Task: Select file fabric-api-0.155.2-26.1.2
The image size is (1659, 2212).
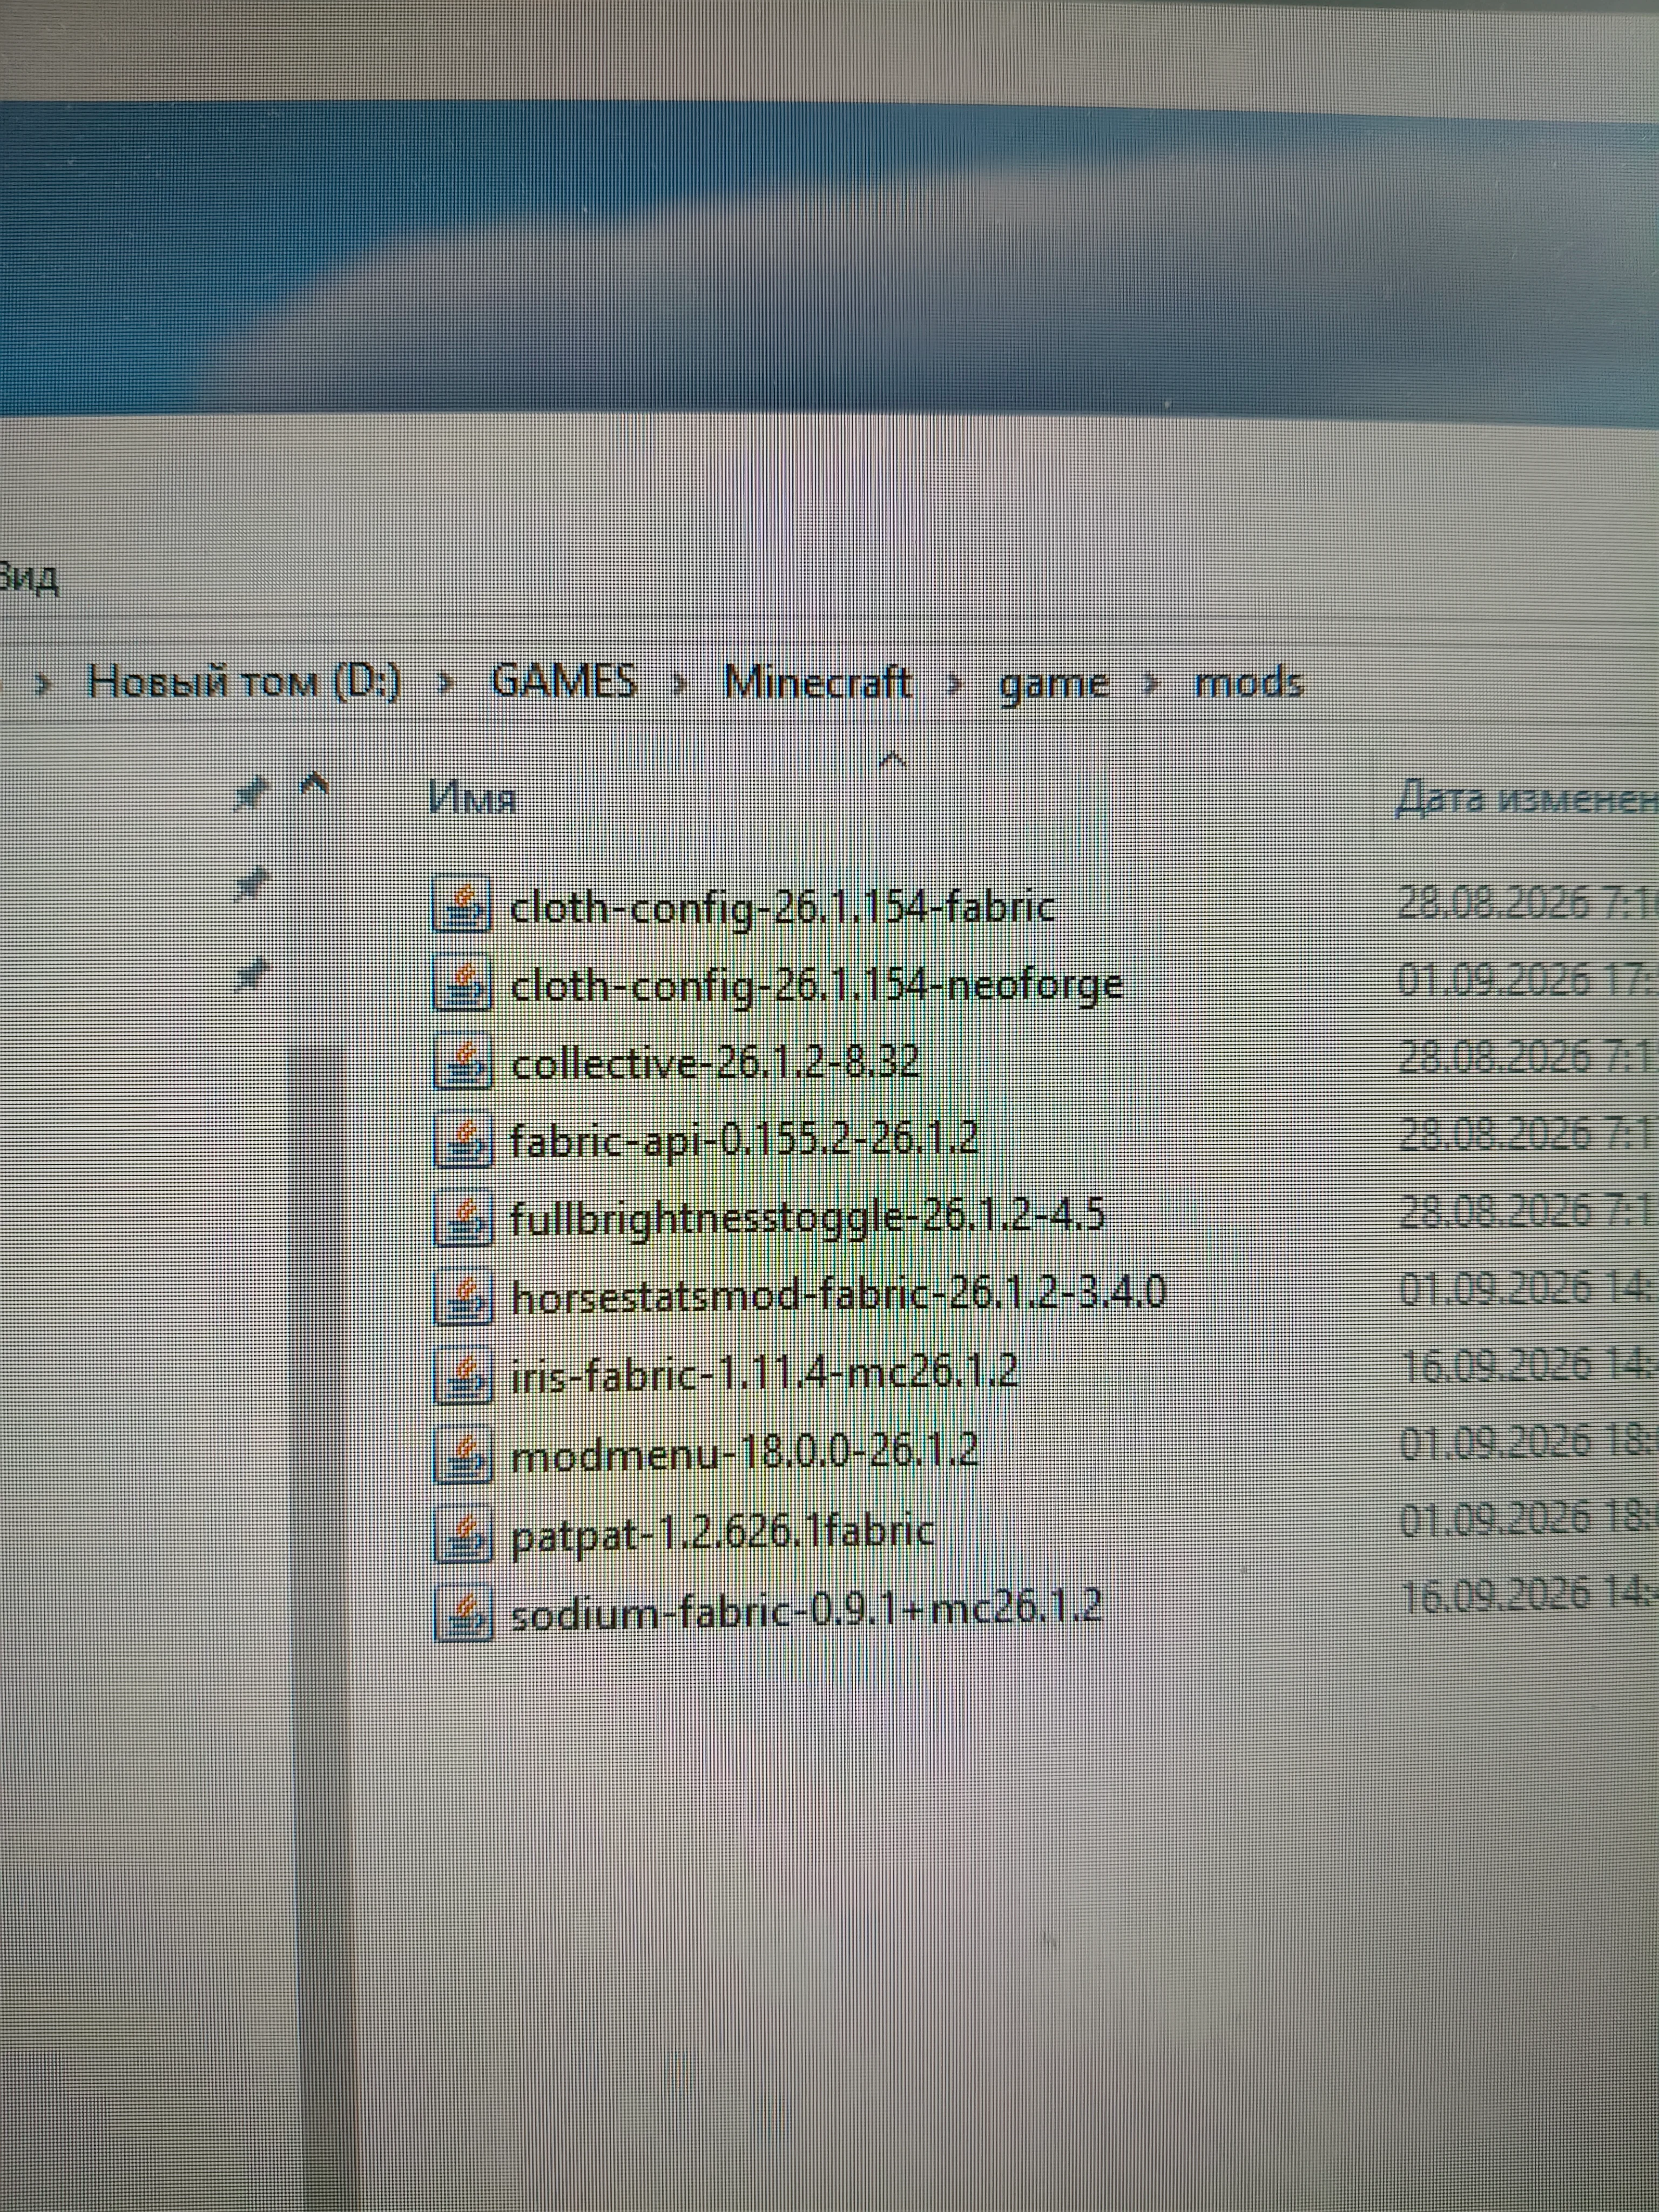Action: pyautogui.click(x=744, y=1140)
